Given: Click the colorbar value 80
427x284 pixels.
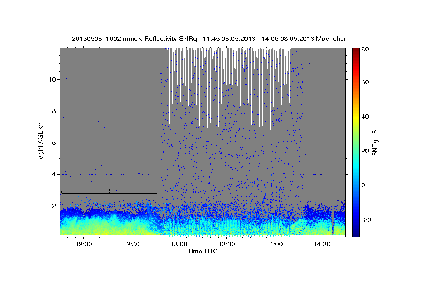Looking at the screenshot, I should coord(365,50).
